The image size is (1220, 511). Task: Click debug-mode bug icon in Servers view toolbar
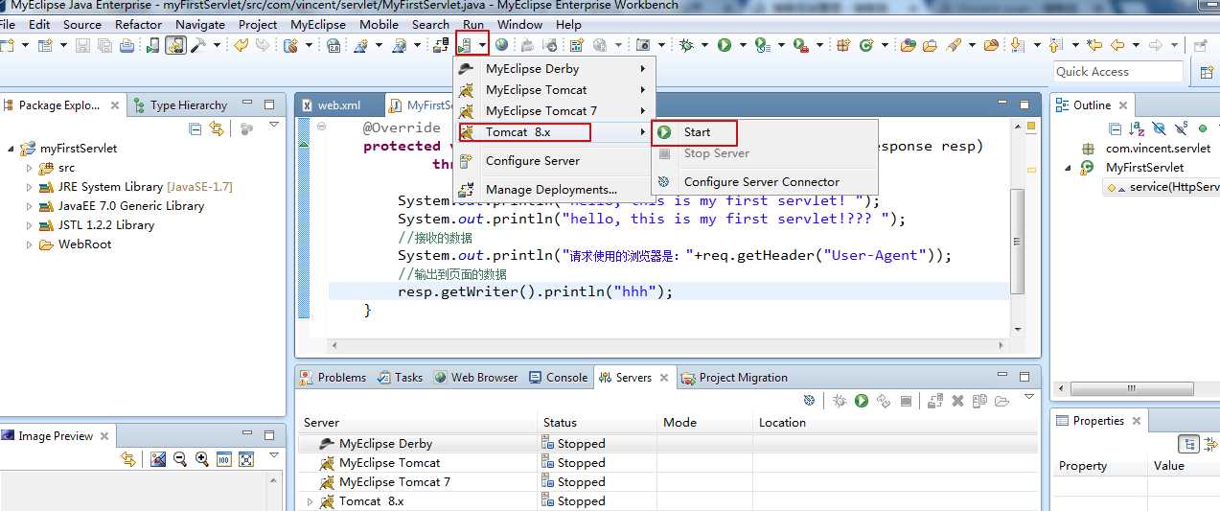[x=840, y=401]
